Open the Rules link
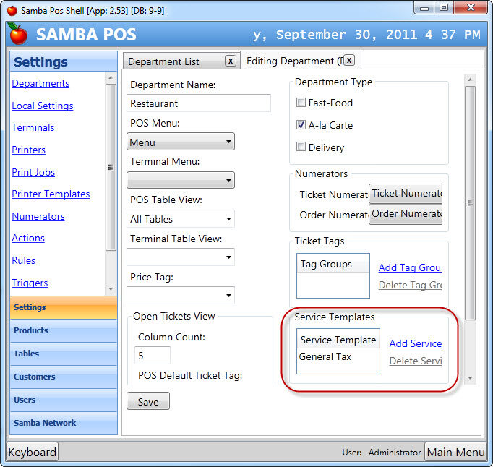The height and width of the screenshot is (467, 493). pyautogui.click(x=24, y=260)
